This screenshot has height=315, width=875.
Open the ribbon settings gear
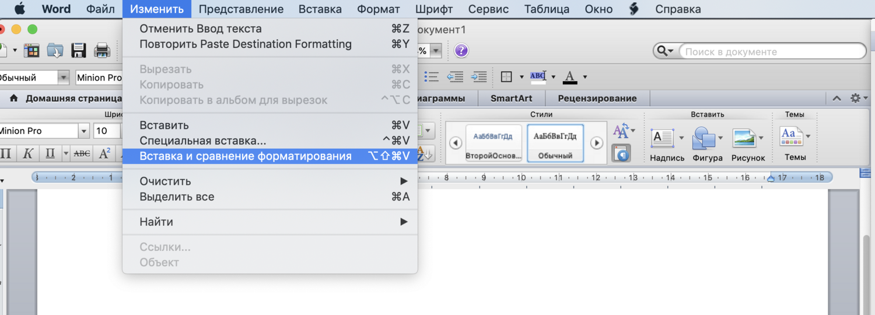(856, 98)
